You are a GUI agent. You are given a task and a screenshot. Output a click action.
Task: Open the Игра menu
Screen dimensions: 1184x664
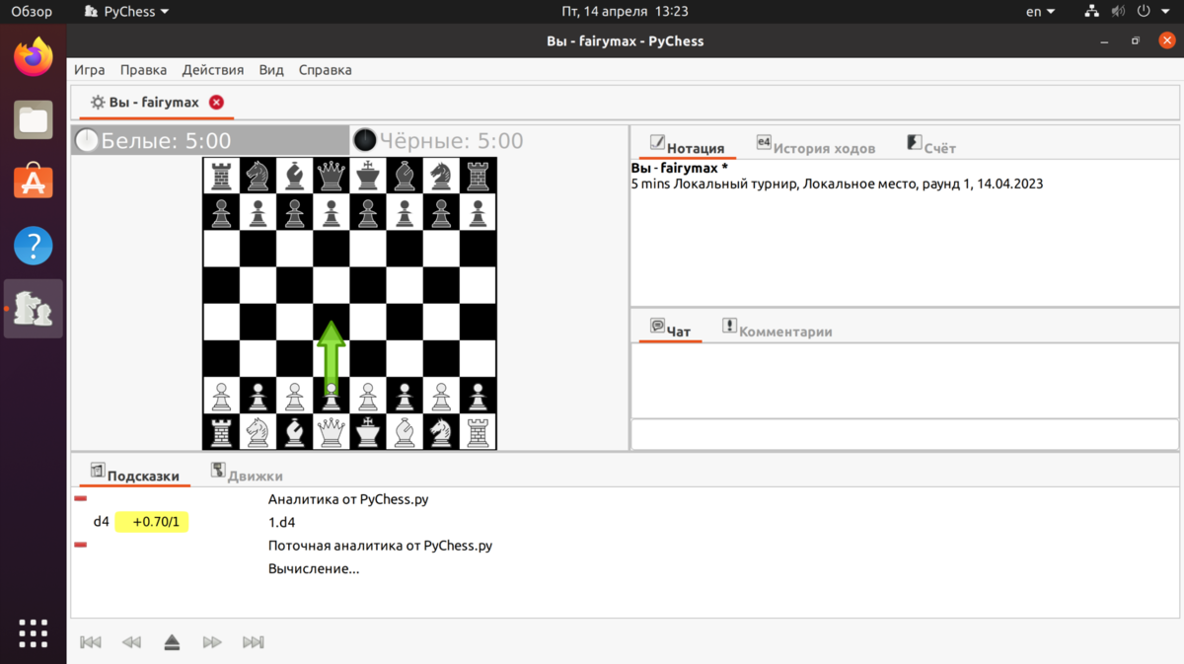click(x=89, y=70)
